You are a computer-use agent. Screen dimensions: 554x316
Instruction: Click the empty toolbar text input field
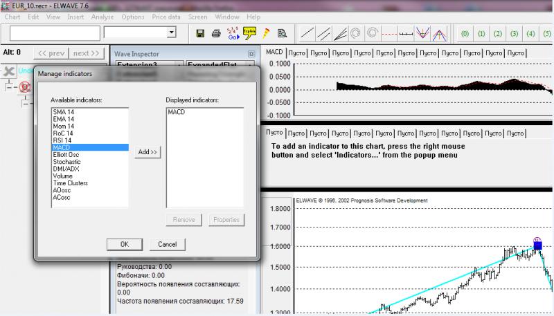tap(55, 33)
